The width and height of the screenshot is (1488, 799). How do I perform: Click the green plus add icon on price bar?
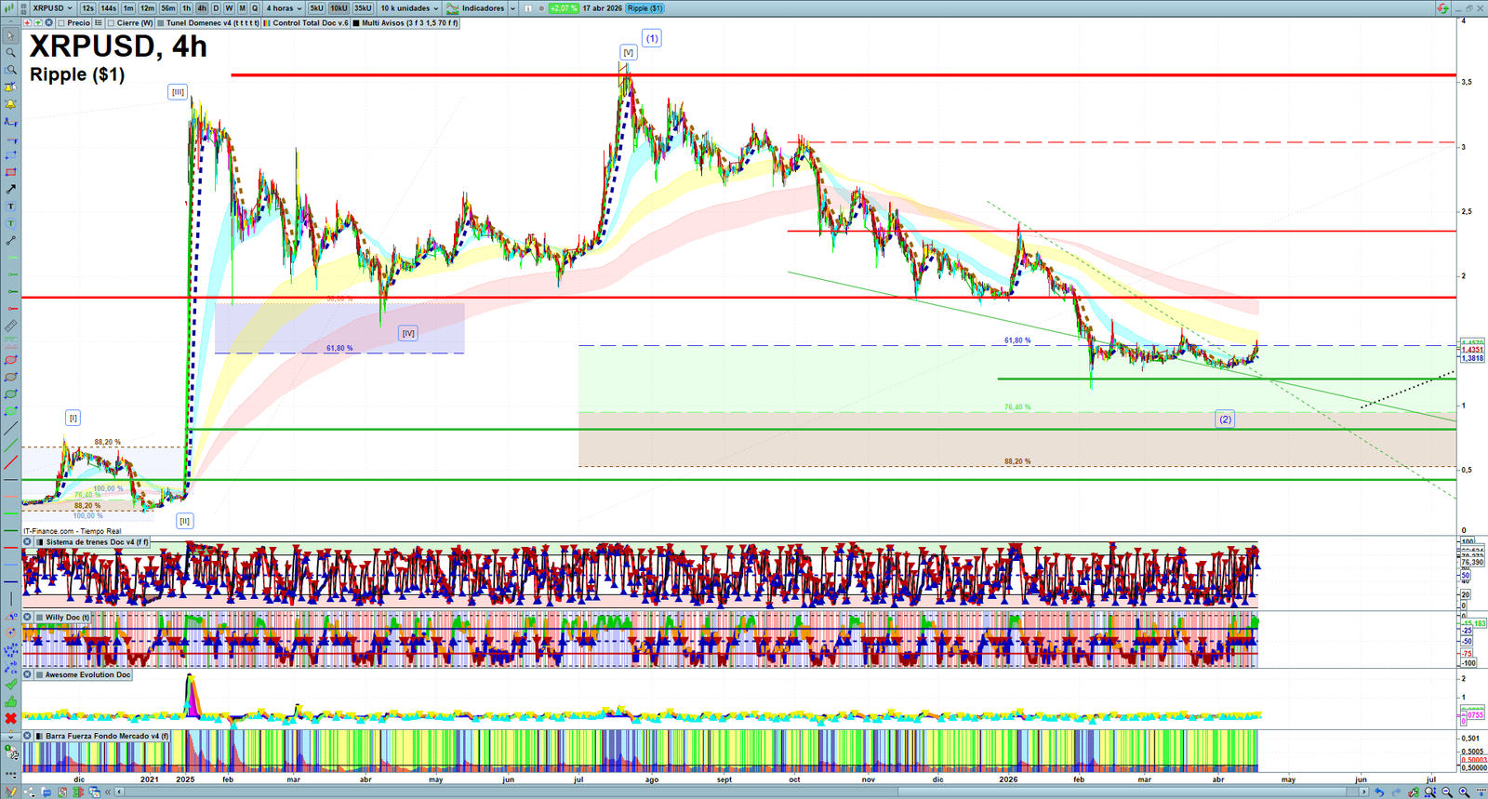[38, 23]
